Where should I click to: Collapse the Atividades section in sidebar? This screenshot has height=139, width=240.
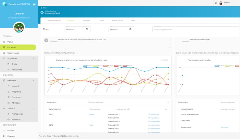(x=33, y=58)
